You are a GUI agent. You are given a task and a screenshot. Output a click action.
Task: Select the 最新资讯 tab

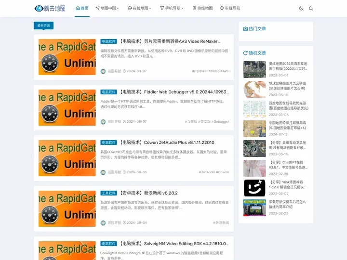click(x=43, y=26)
